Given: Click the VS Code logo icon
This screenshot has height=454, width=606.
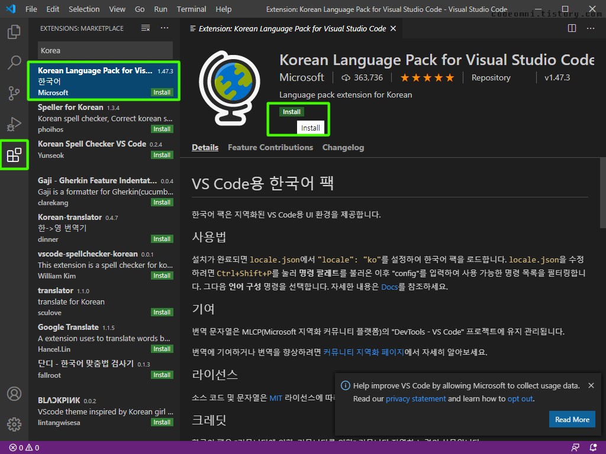Looking at the screenshot, I should (11, 9).
